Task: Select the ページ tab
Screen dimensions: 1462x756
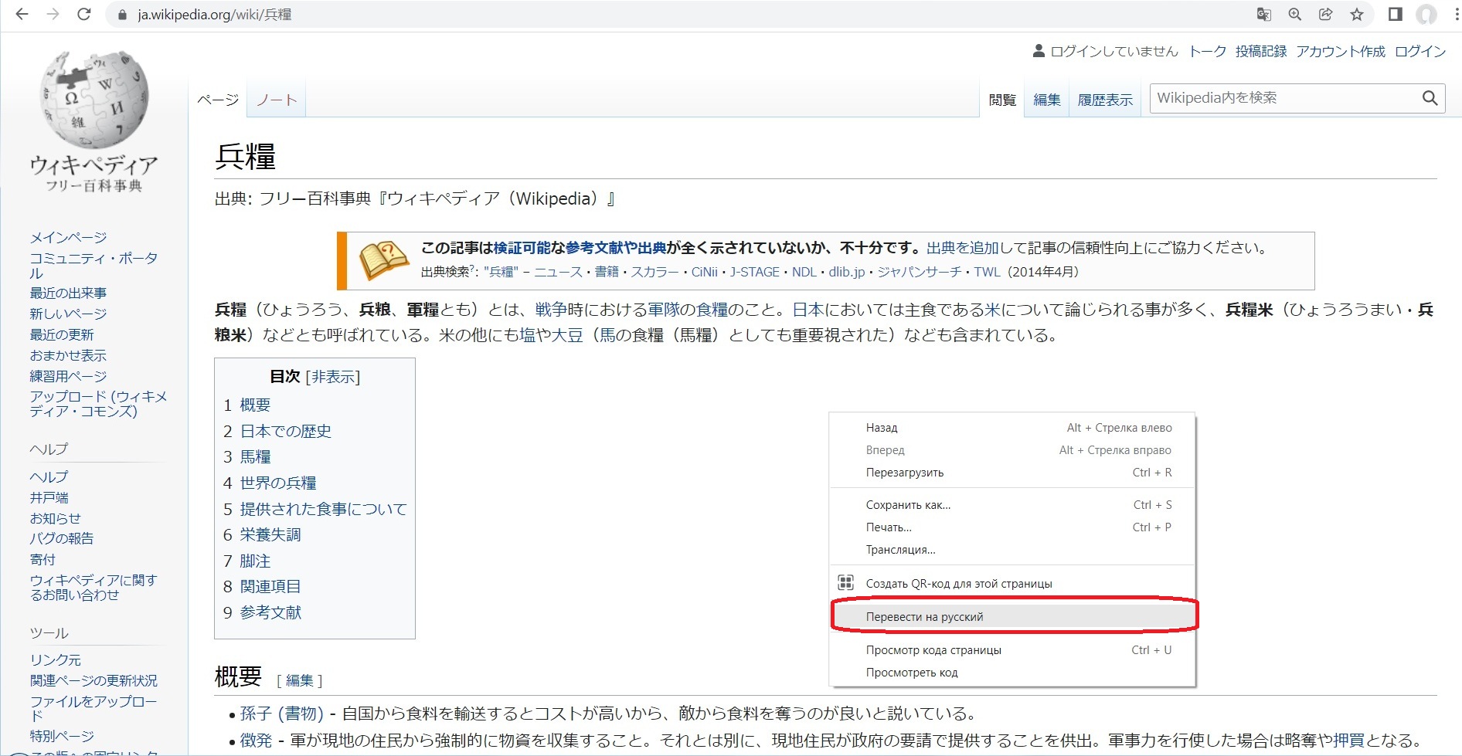Action: pyautogui.click(x=218, y=100)
